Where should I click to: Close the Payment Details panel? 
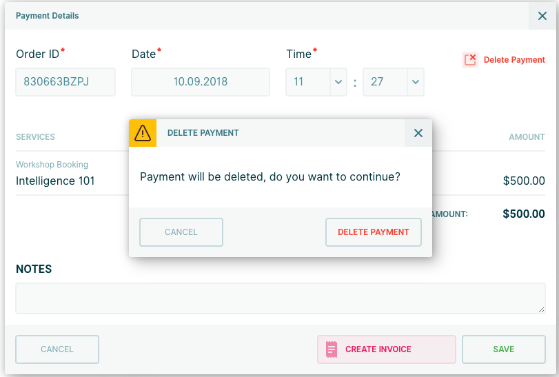point(542,16)
